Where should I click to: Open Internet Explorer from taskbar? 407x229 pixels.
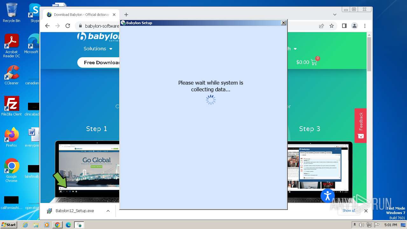(x=25, y=225)
